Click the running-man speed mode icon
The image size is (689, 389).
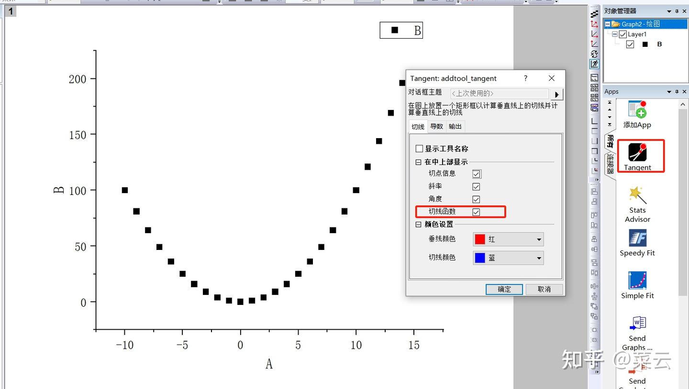[594, 64]
